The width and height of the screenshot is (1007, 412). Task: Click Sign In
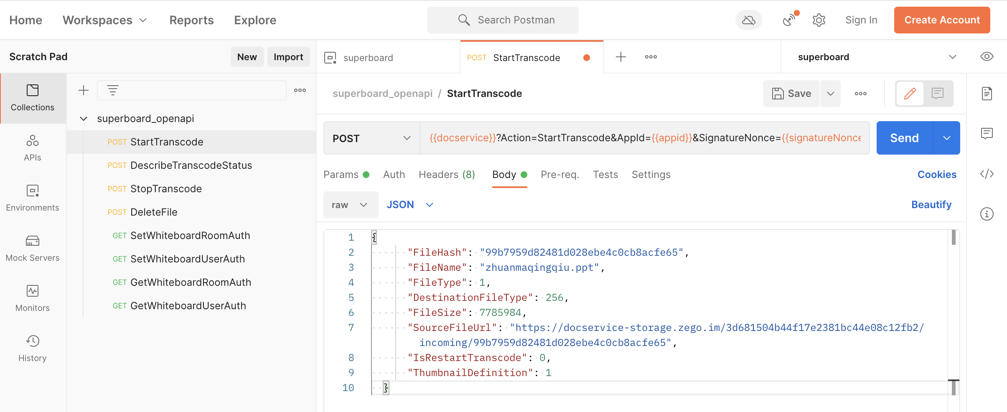(x=862, y=20)
